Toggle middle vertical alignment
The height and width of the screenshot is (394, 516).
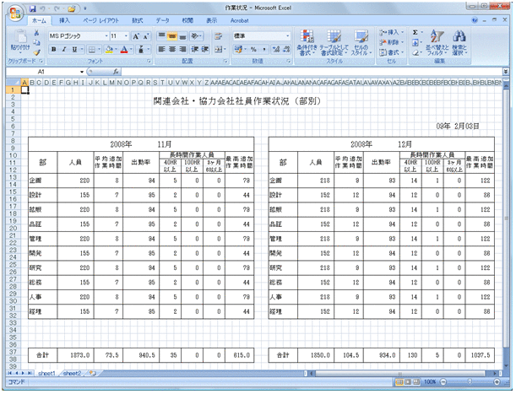tap(172, 35)
